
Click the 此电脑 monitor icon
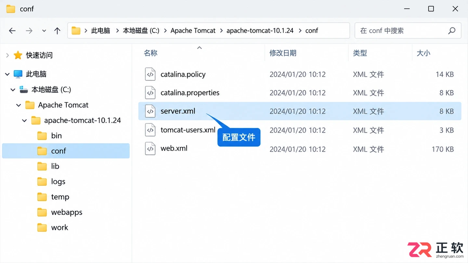(18, 74)
